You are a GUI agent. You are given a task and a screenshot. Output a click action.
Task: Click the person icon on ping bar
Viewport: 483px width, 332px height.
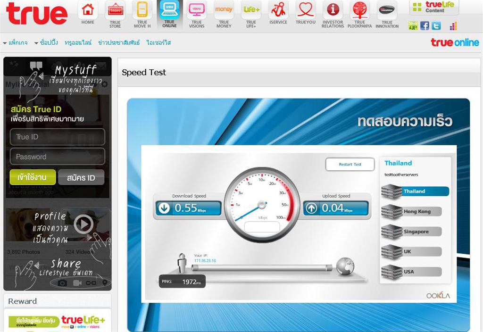click(x=182, y=263)
